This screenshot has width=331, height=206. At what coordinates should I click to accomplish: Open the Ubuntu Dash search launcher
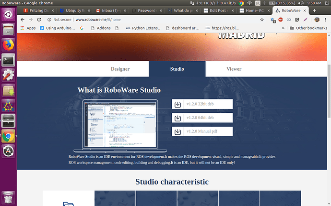click(8, 14)
